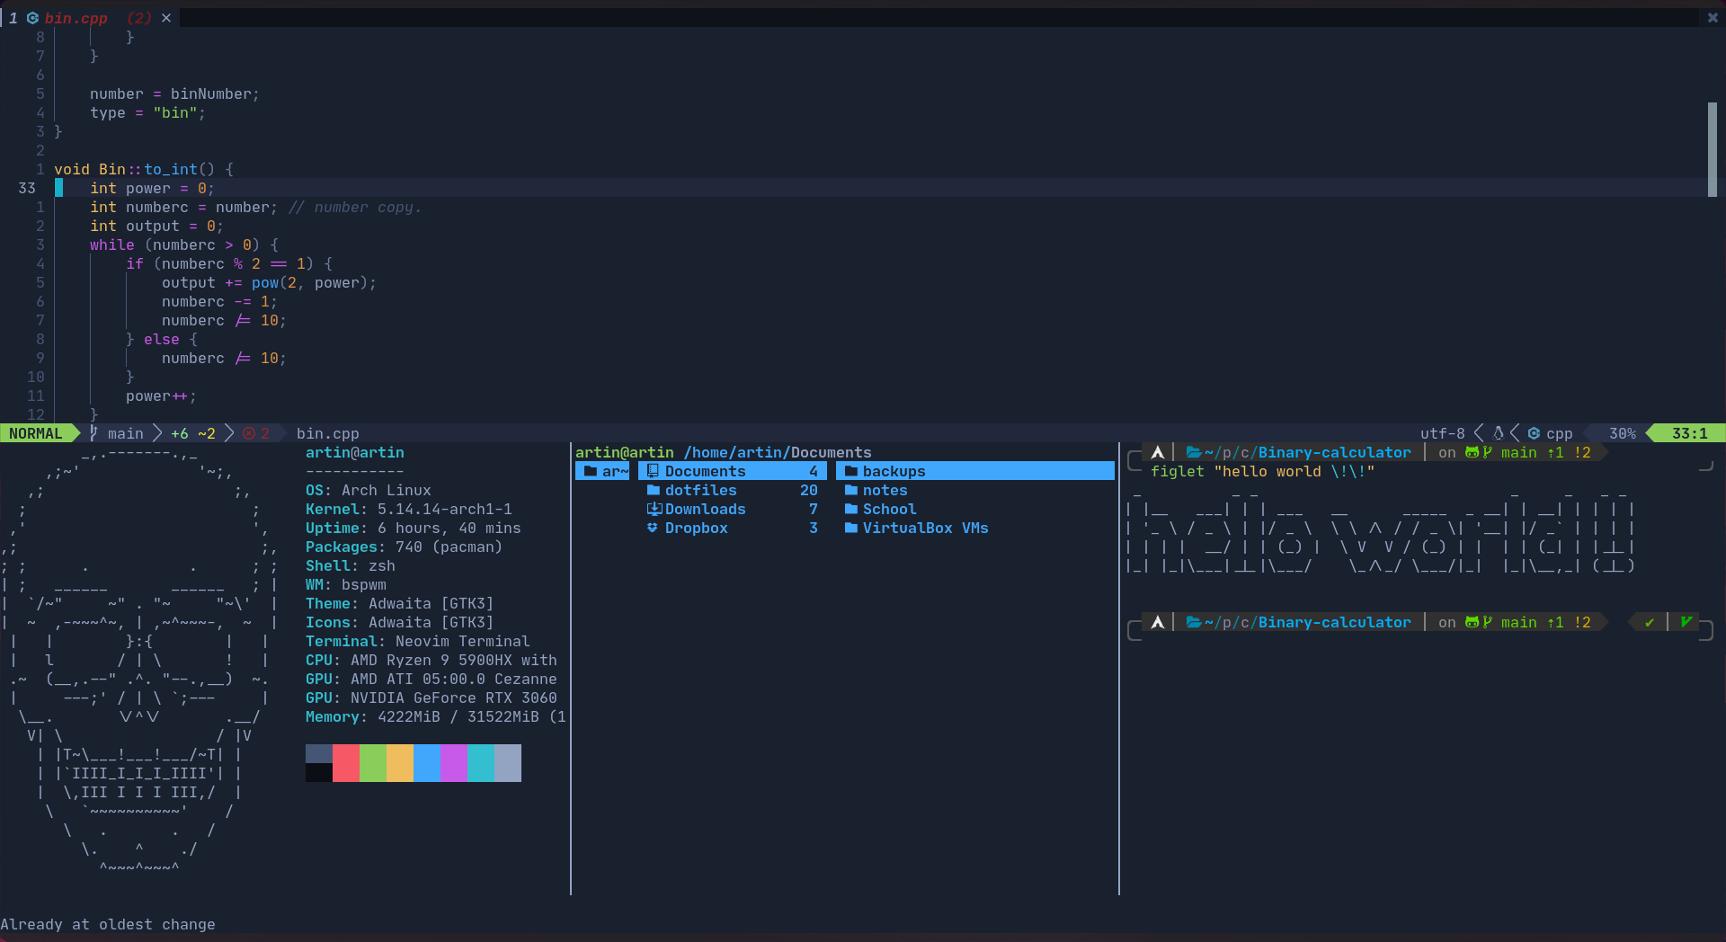The image size is (1726, 942).
Task: Click the green Vim icon in the zsh prompt
Action: [1686, 622]
